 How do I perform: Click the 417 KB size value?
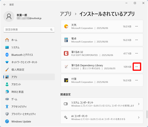(x=127, y=54)
